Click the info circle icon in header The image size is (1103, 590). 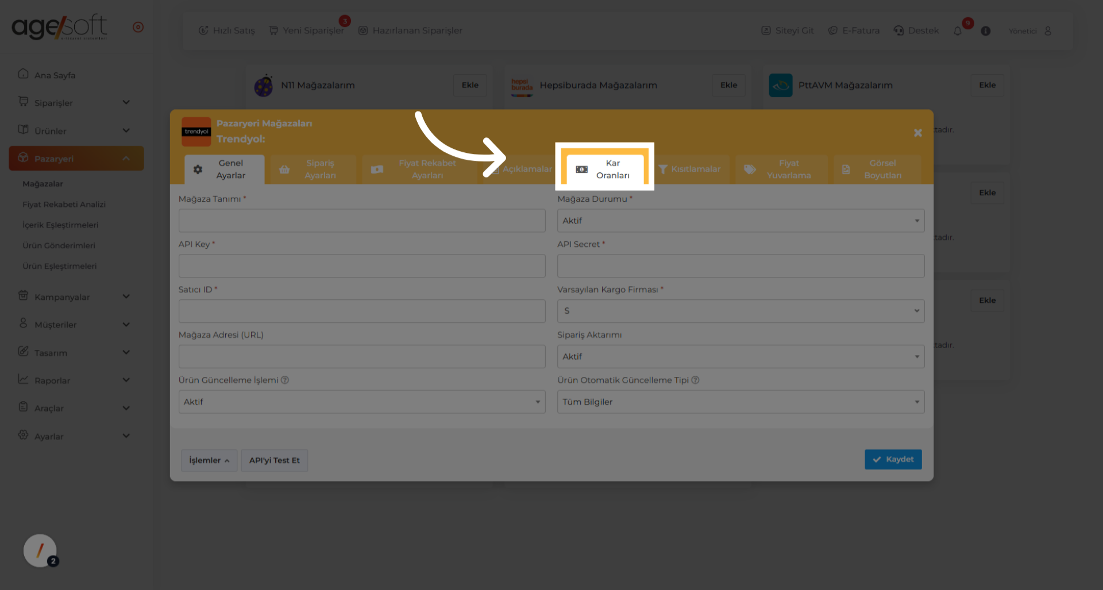tap(986, 31)
